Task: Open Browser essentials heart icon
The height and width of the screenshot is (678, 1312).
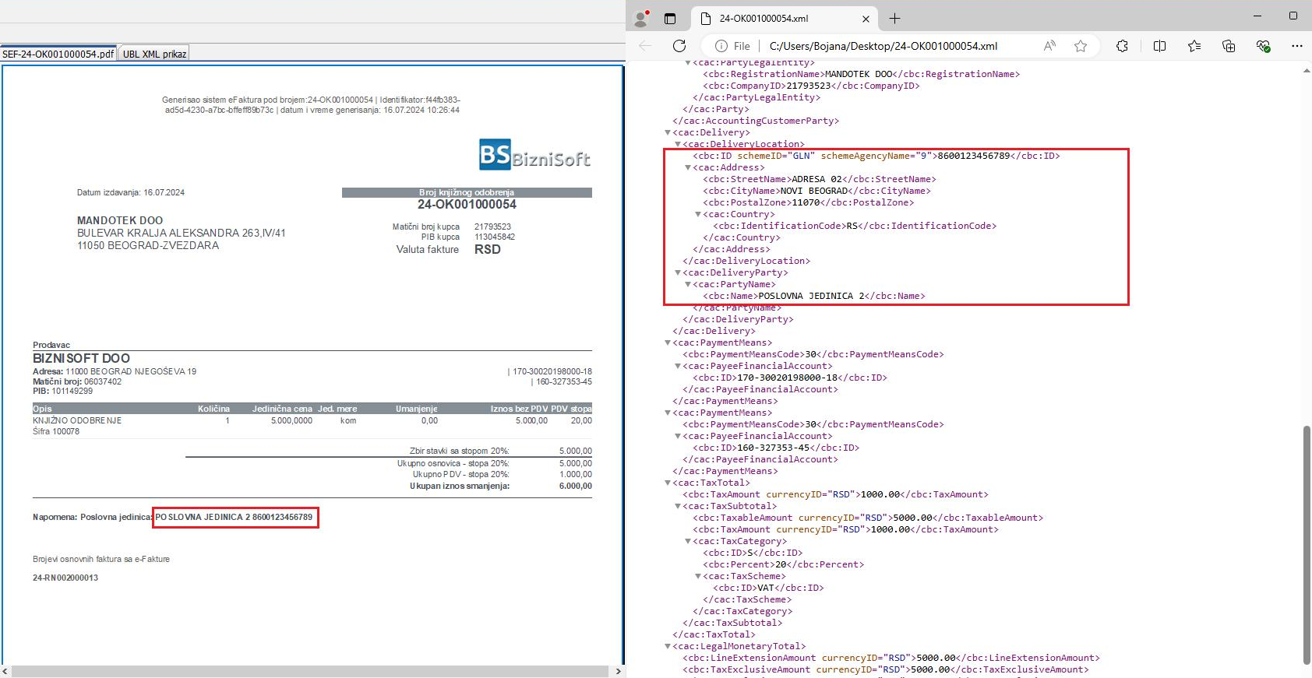Action: [x=1263, y=46]
